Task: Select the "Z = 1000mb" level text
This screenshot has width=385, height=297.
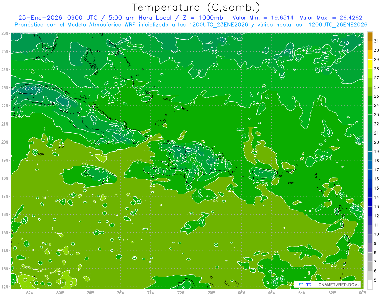Action: 203,18
